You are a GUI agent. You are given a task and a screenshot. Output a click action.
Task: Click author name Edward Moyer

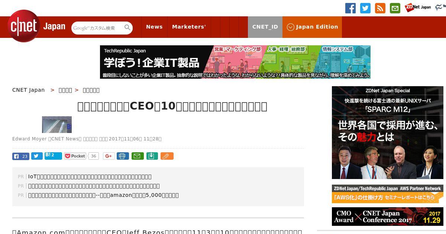point(29,139)
